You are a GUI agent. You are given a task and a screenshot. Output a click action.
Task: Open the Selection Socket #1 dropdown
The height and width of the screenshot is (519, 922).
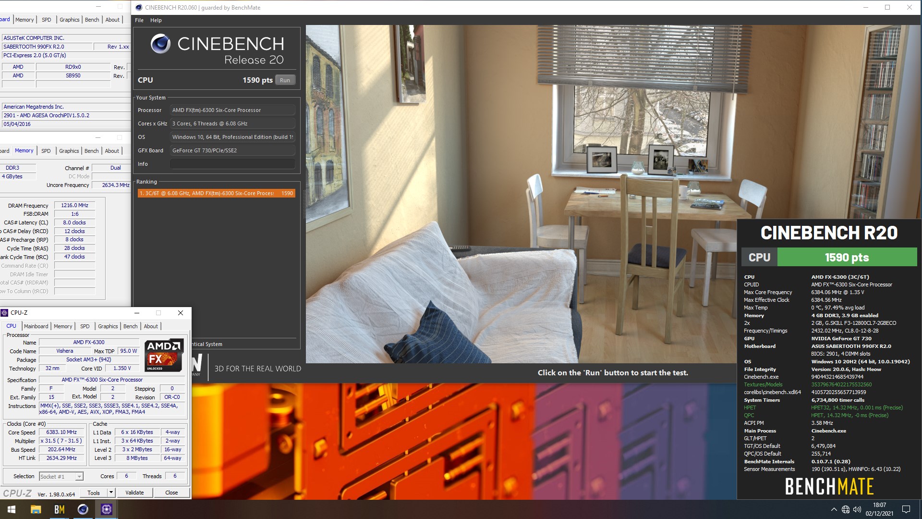pos(61,477)
